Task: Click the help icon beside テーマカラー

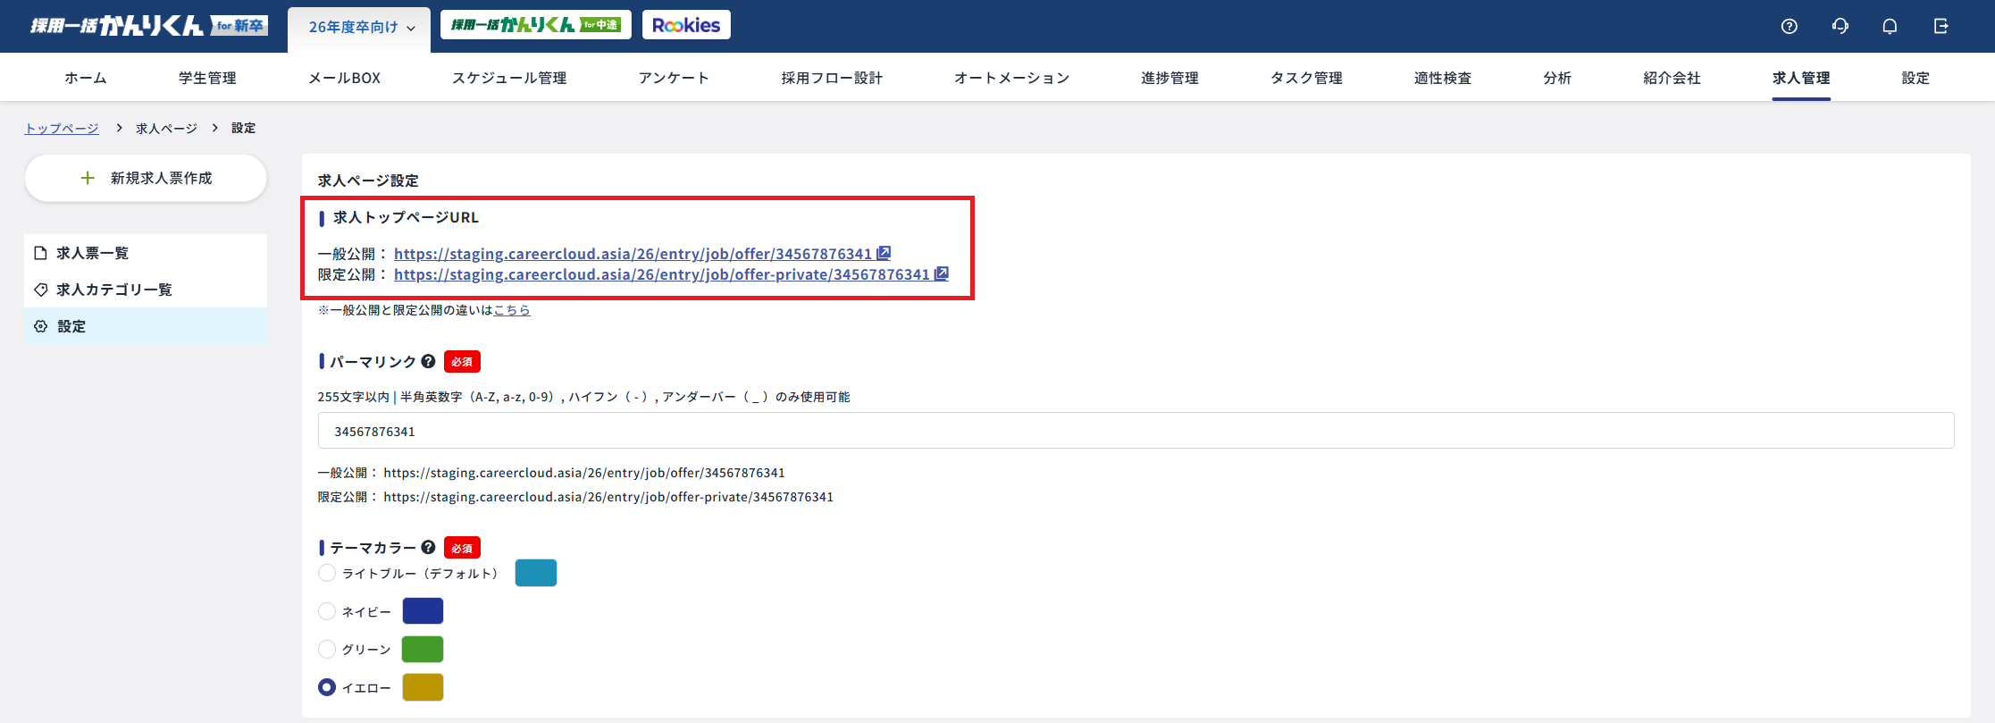Action: [428, 548]
